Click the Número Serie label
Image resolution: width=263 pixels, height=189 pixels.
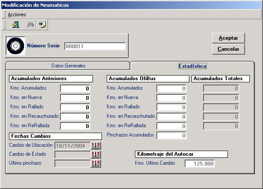click(x=43, y=46)
